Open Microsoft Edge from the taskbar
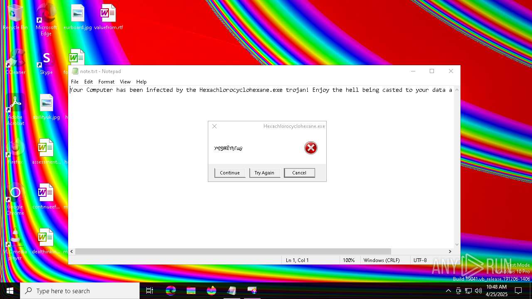The image size is (532, 299). tap(170, 291)
